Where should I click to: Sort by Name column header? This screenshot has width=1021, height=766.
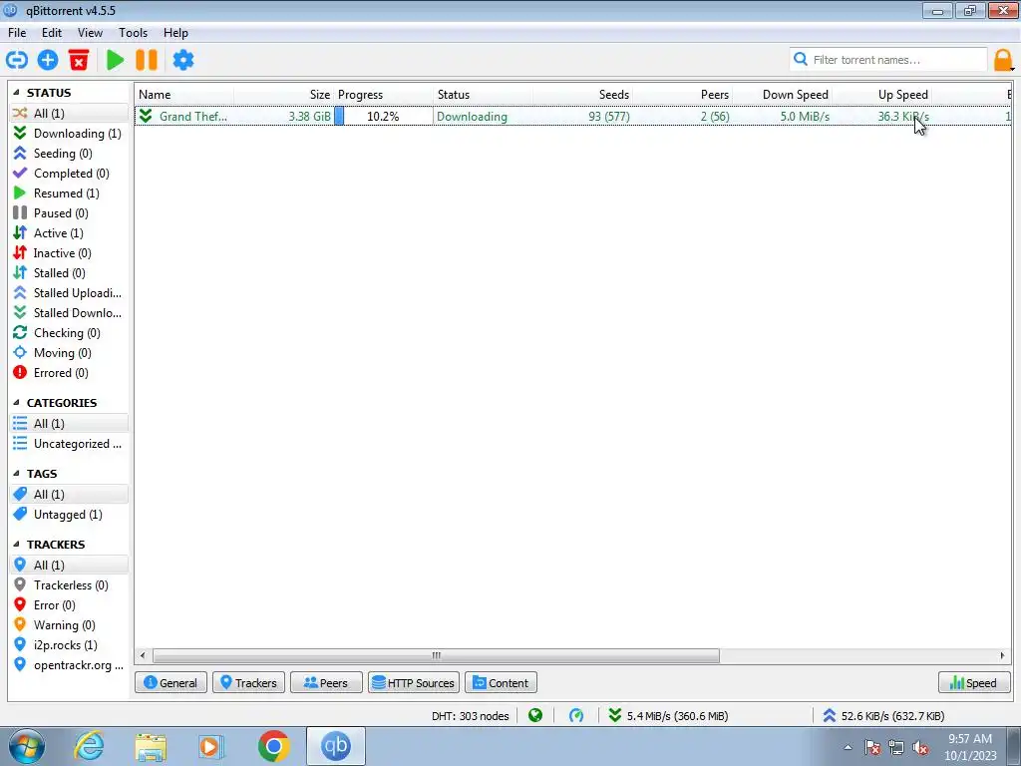click(x=184, y=95)
